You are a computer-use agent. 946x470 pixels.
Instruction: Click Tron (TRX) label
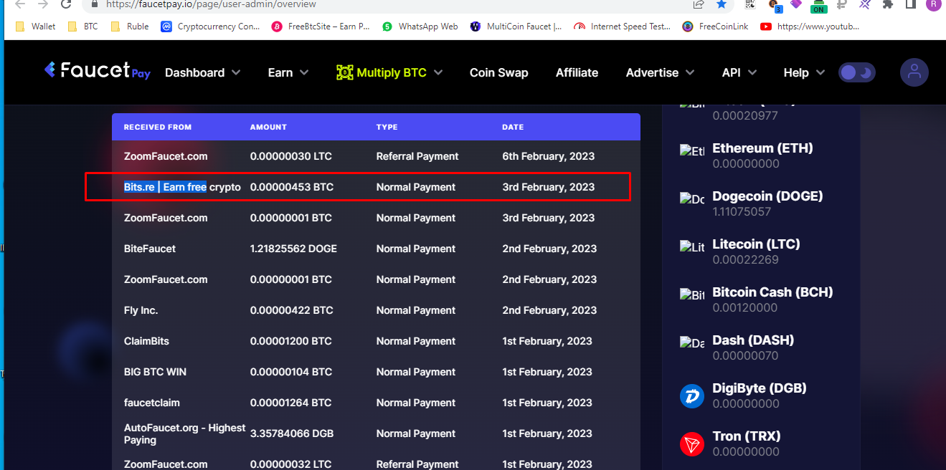click(x=747, y=436)
